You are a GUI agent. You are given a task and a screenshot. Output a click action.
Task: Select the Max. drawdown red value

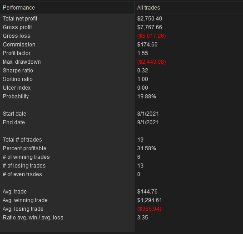tap(152, 62)
